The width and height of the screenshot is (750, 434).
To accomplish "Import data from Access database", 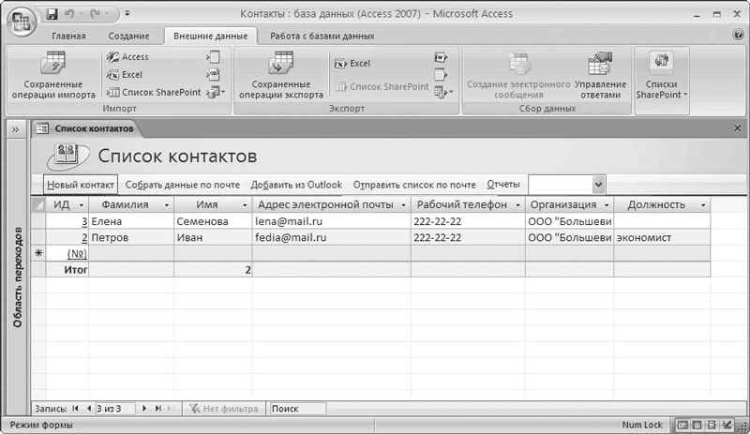I will (127, 57).
